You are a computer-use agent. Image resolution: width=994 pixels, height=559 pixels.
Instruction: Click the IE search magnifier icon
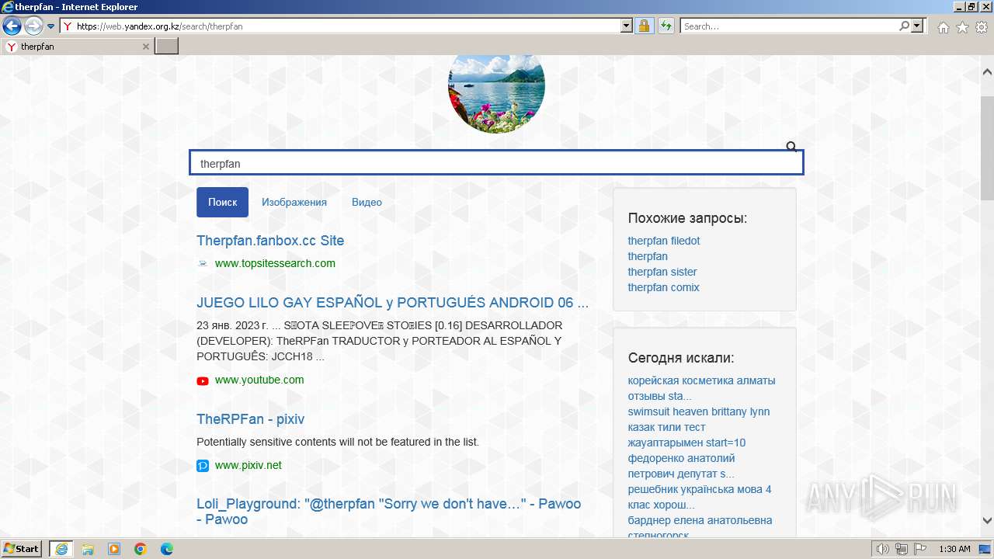tap(904, 26)
